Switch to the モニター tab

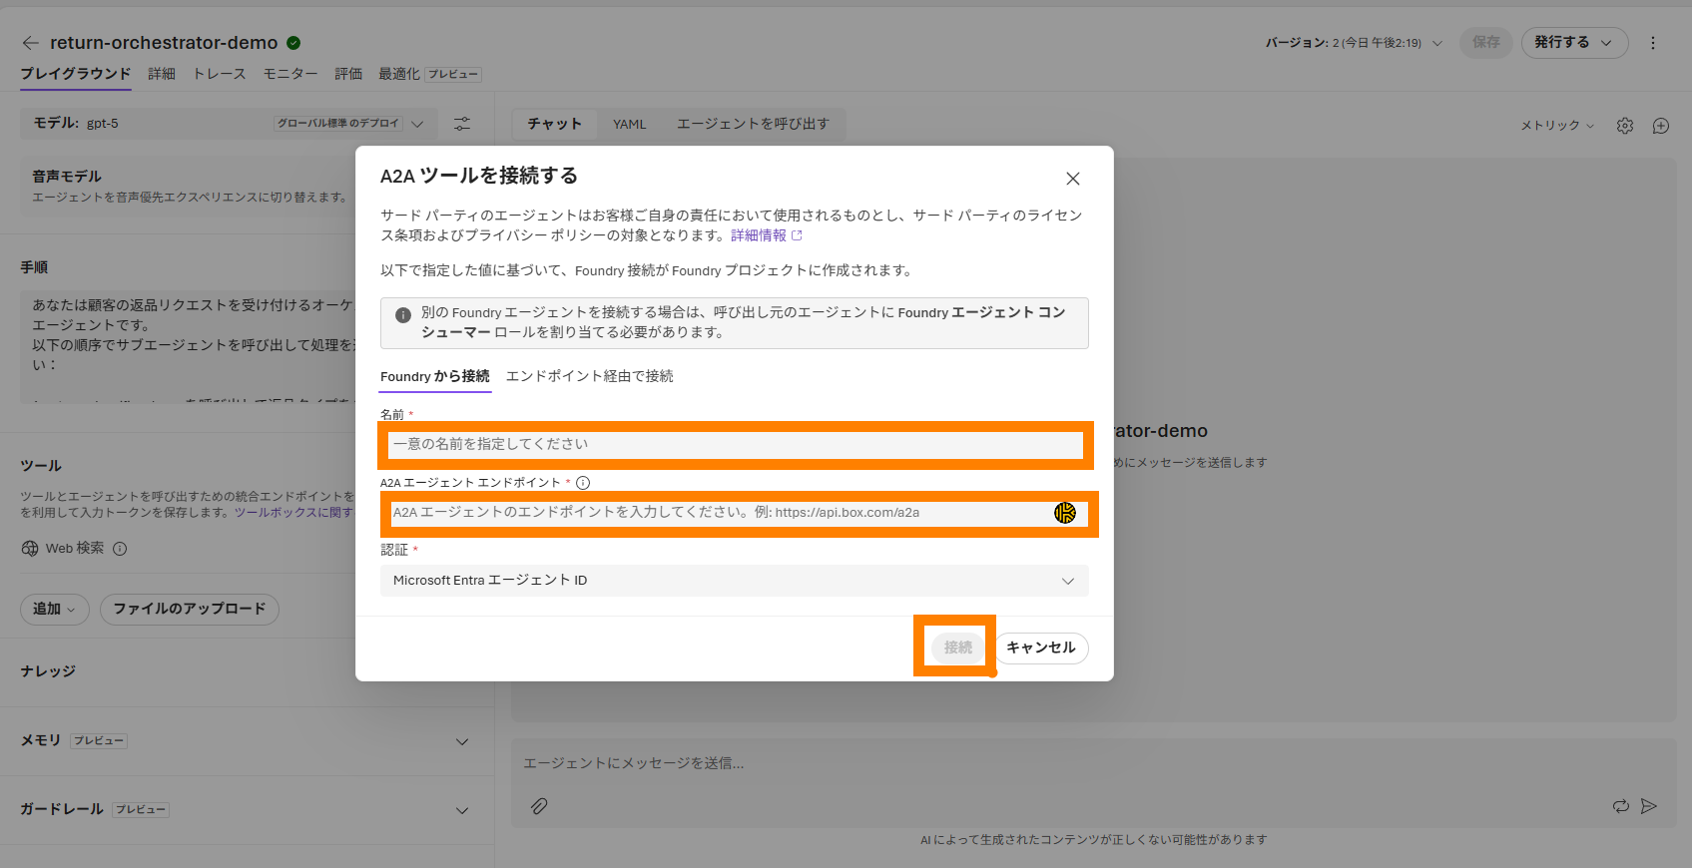click(x=290, y=74)
